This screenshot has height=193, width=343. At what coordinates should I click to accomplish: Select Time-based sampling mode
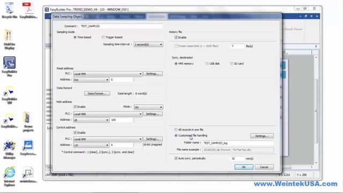coord(75,37)
